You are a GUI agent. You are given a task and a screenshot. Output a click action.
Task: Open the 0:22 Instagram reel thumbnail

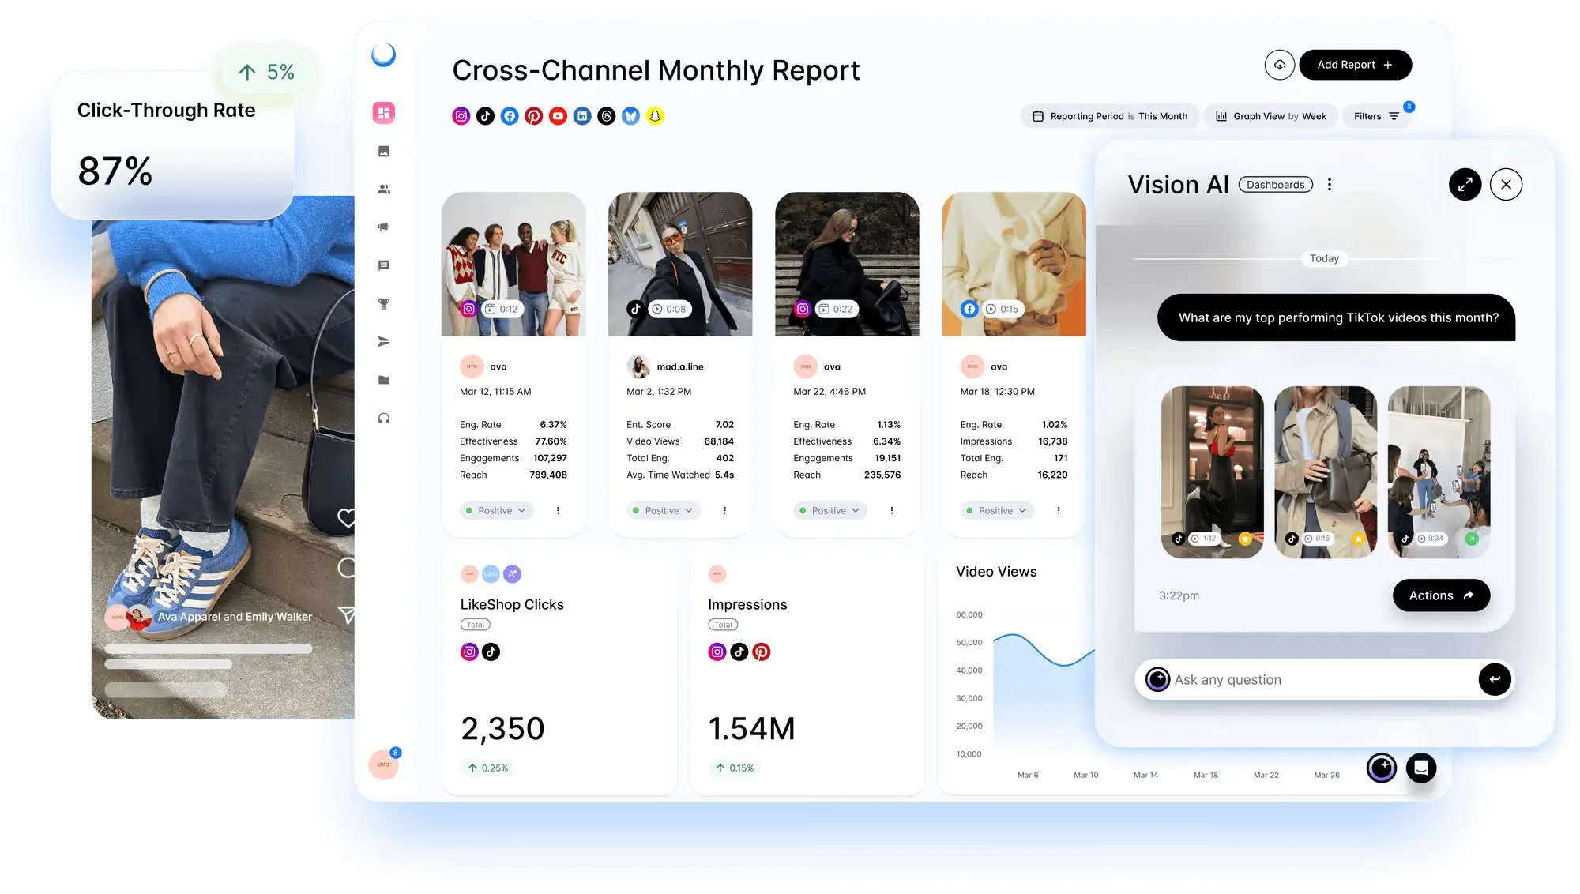(x=847, y=264)
